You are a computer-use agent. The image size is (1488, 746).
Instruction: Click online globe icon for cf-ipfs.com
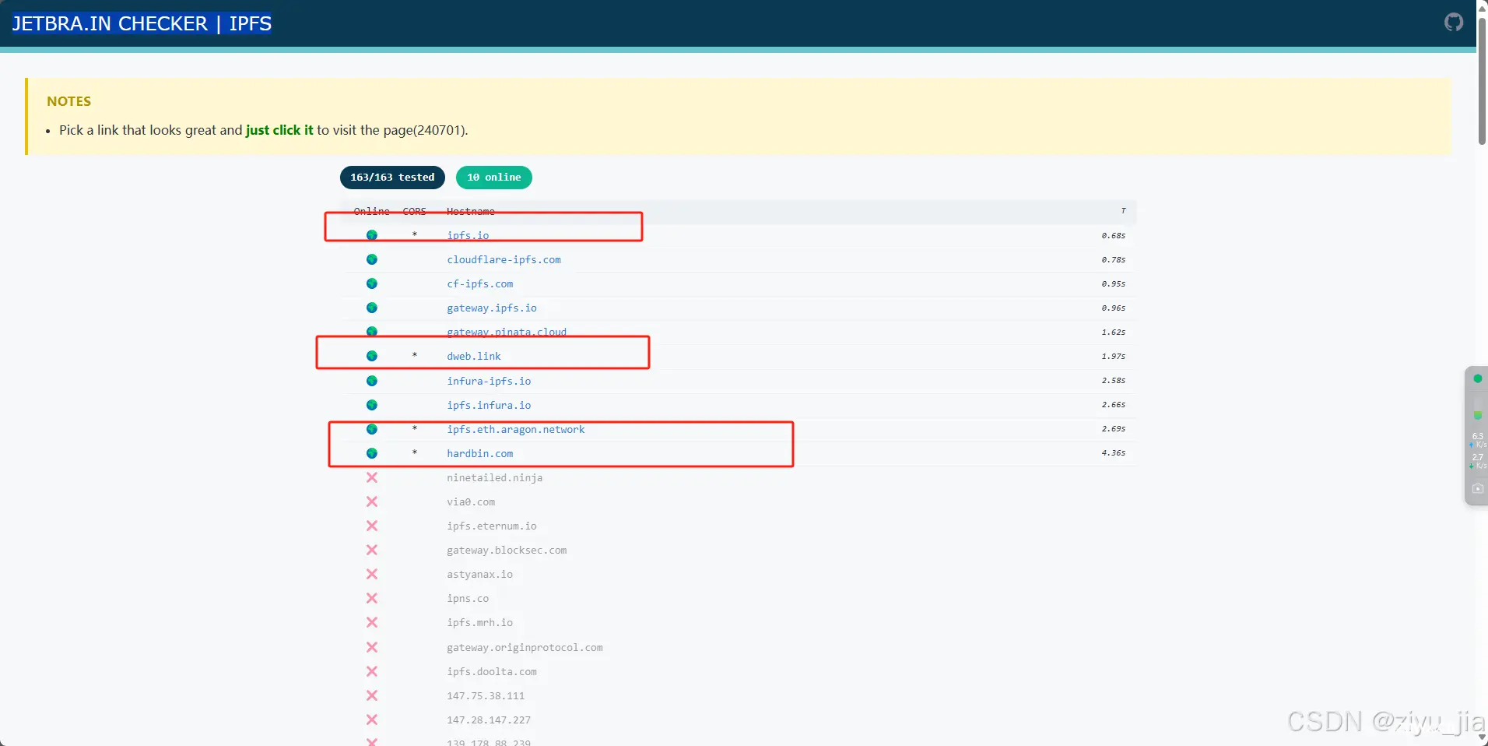click(372, 283)
